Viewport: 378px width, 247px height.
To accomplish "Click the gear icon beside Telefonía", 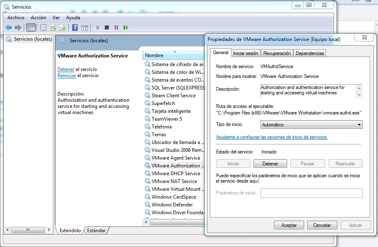I will (x=147, y=127).
